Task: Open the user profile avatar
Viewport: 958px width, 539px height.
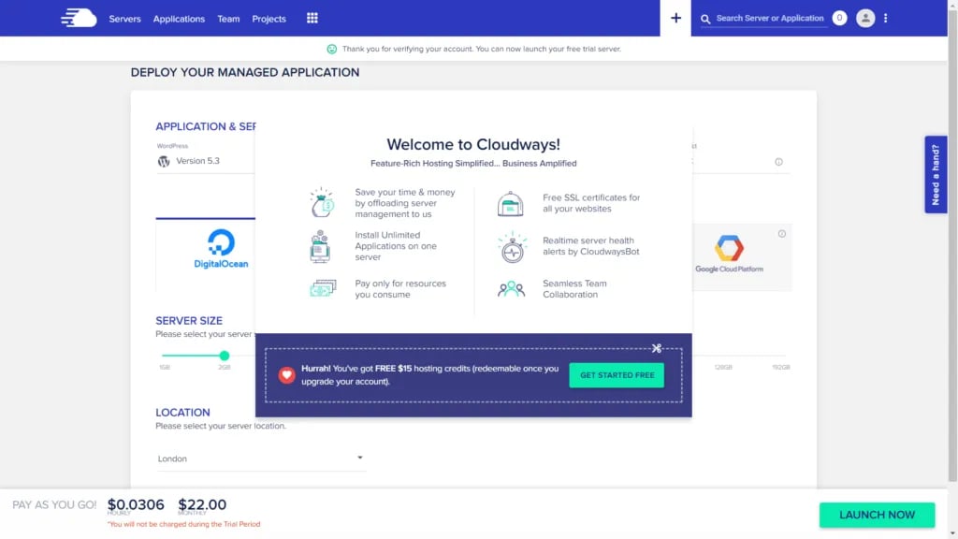Action: pos(865,19)
